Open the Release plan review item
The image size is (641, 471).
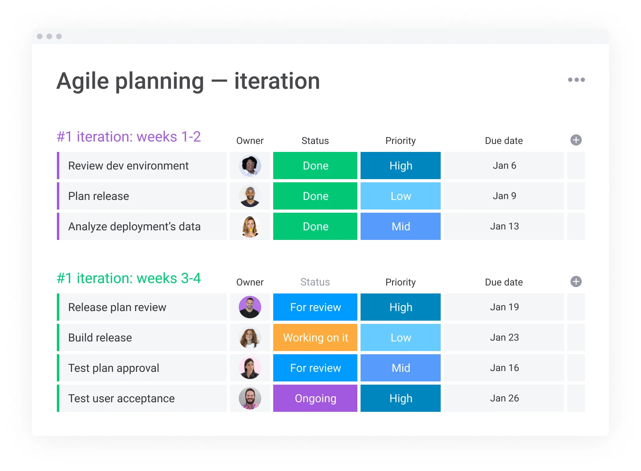pyautogui.click(x=142, y=307)
